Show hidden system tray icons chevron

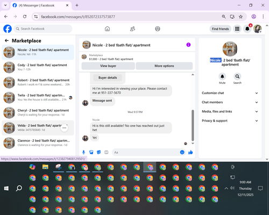click(x=226, y=188)
